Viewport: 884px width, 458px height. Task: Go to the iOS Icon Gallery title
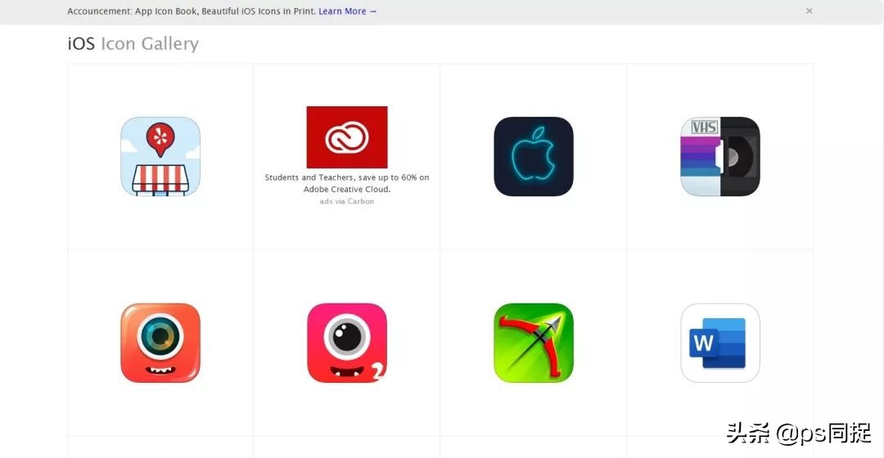(133, 43)
